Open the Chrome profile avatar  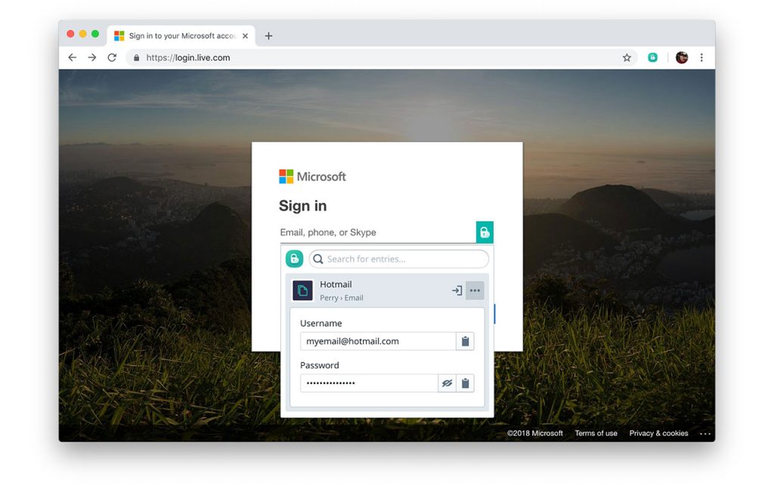click(x=682, y=57)
